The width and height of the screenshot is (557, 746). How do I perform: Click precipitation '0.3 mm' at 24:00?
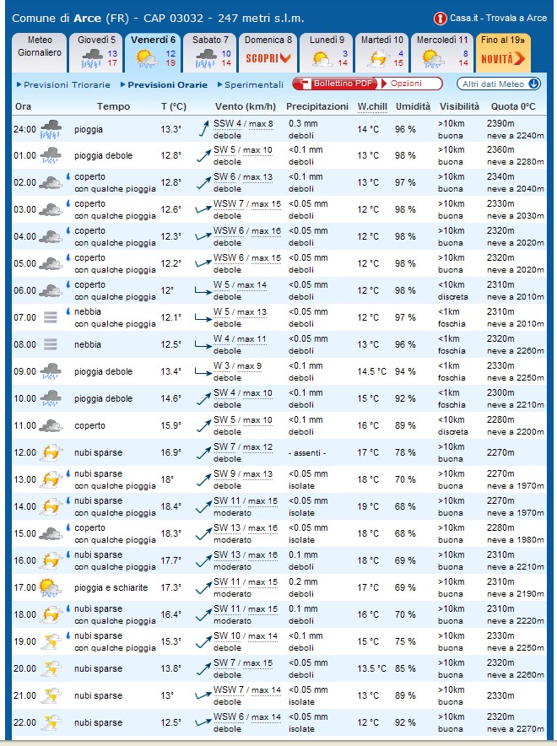click(303, 124)
